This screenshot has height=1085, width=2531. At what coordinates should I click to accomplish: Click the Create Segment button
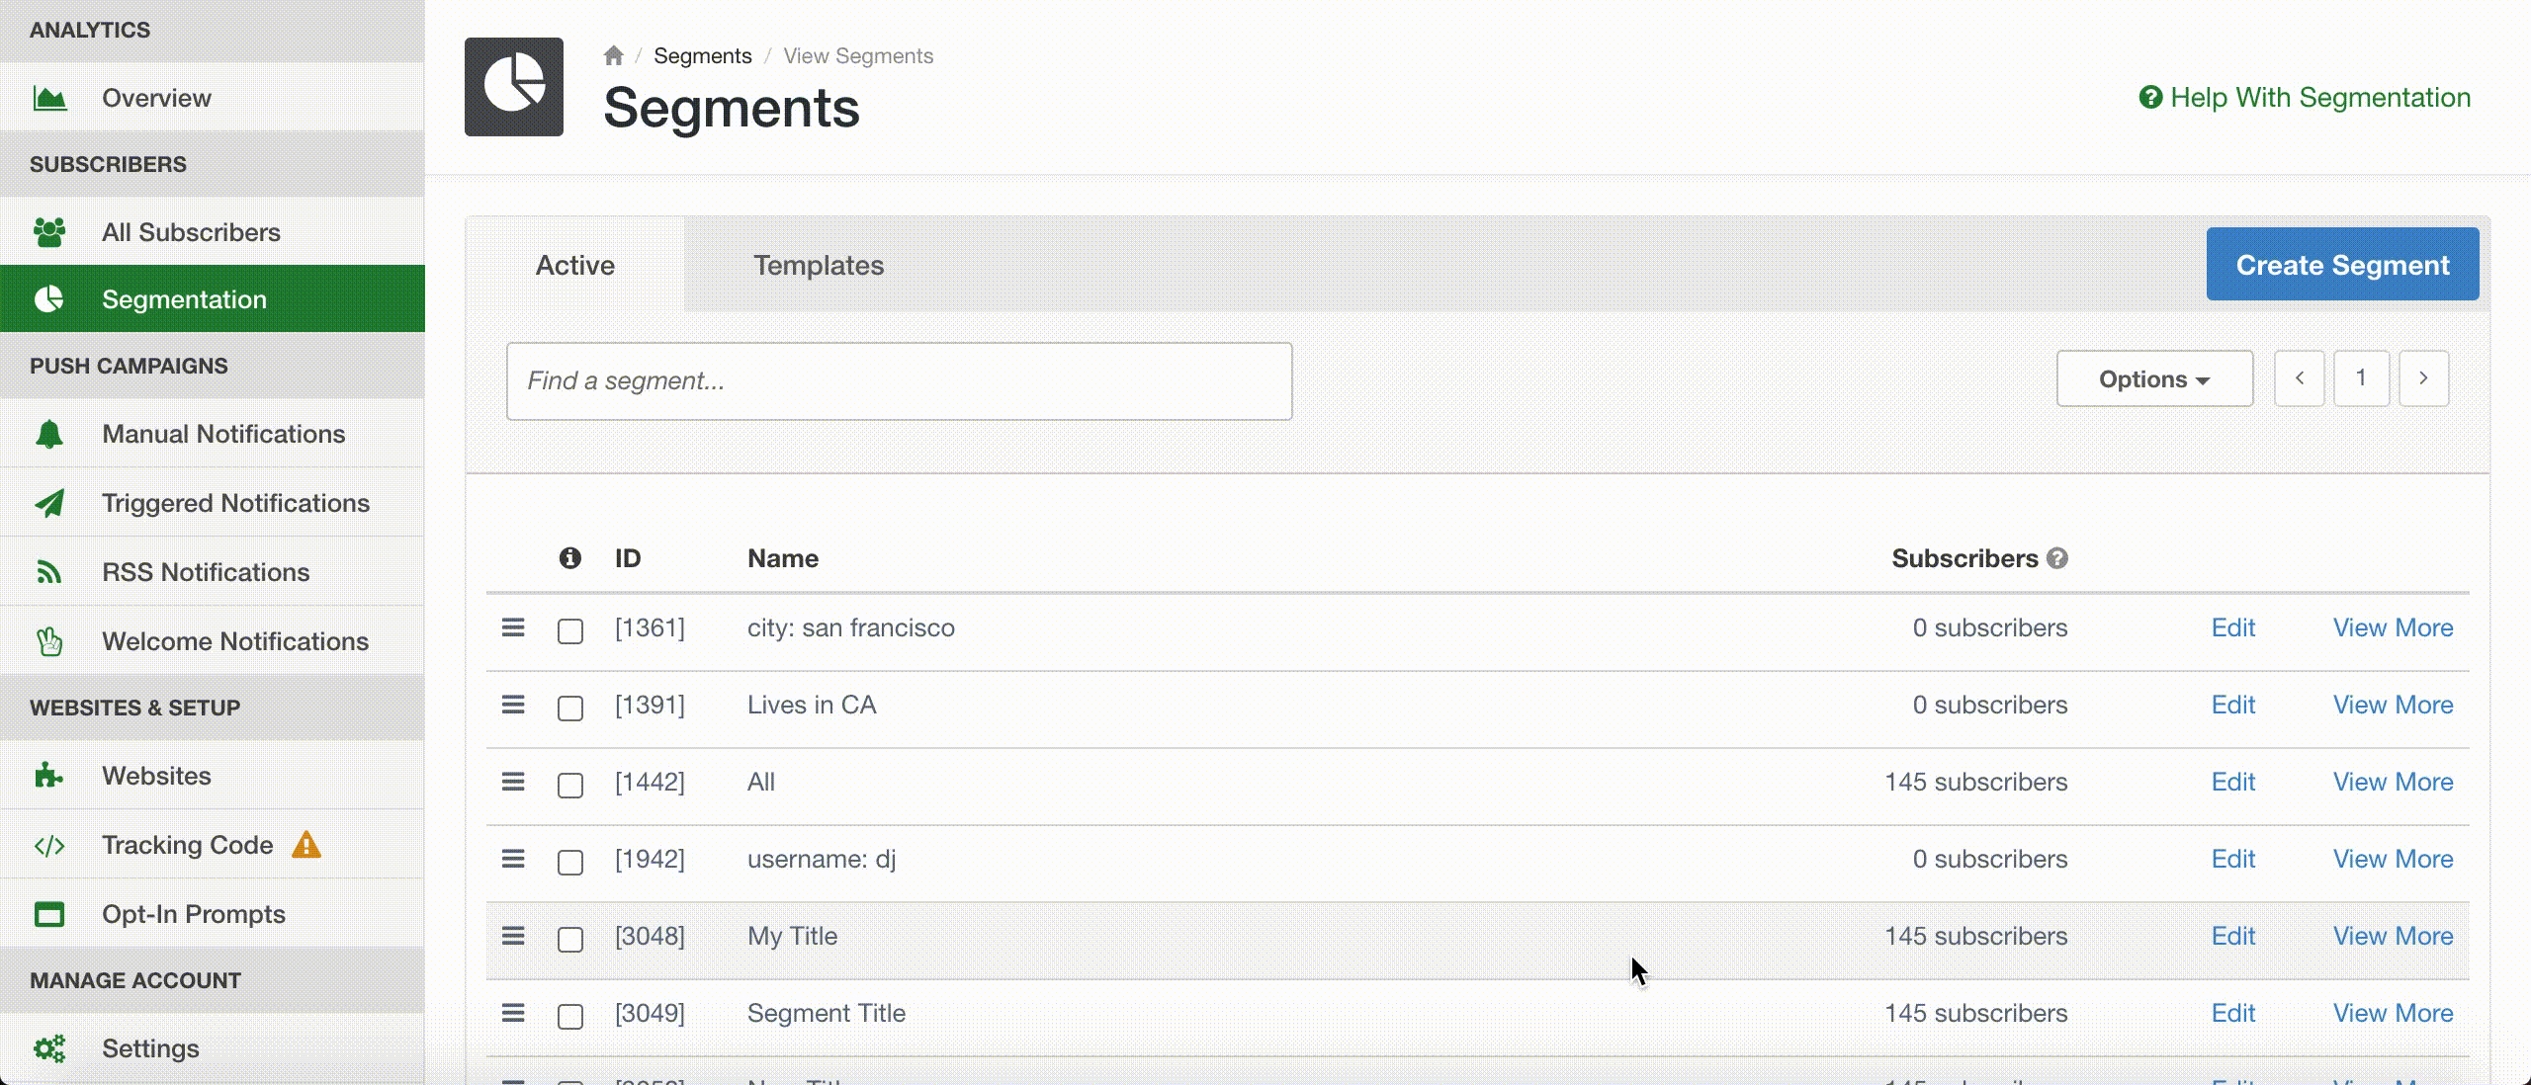pyautogui.click(x=2342, y=265)
